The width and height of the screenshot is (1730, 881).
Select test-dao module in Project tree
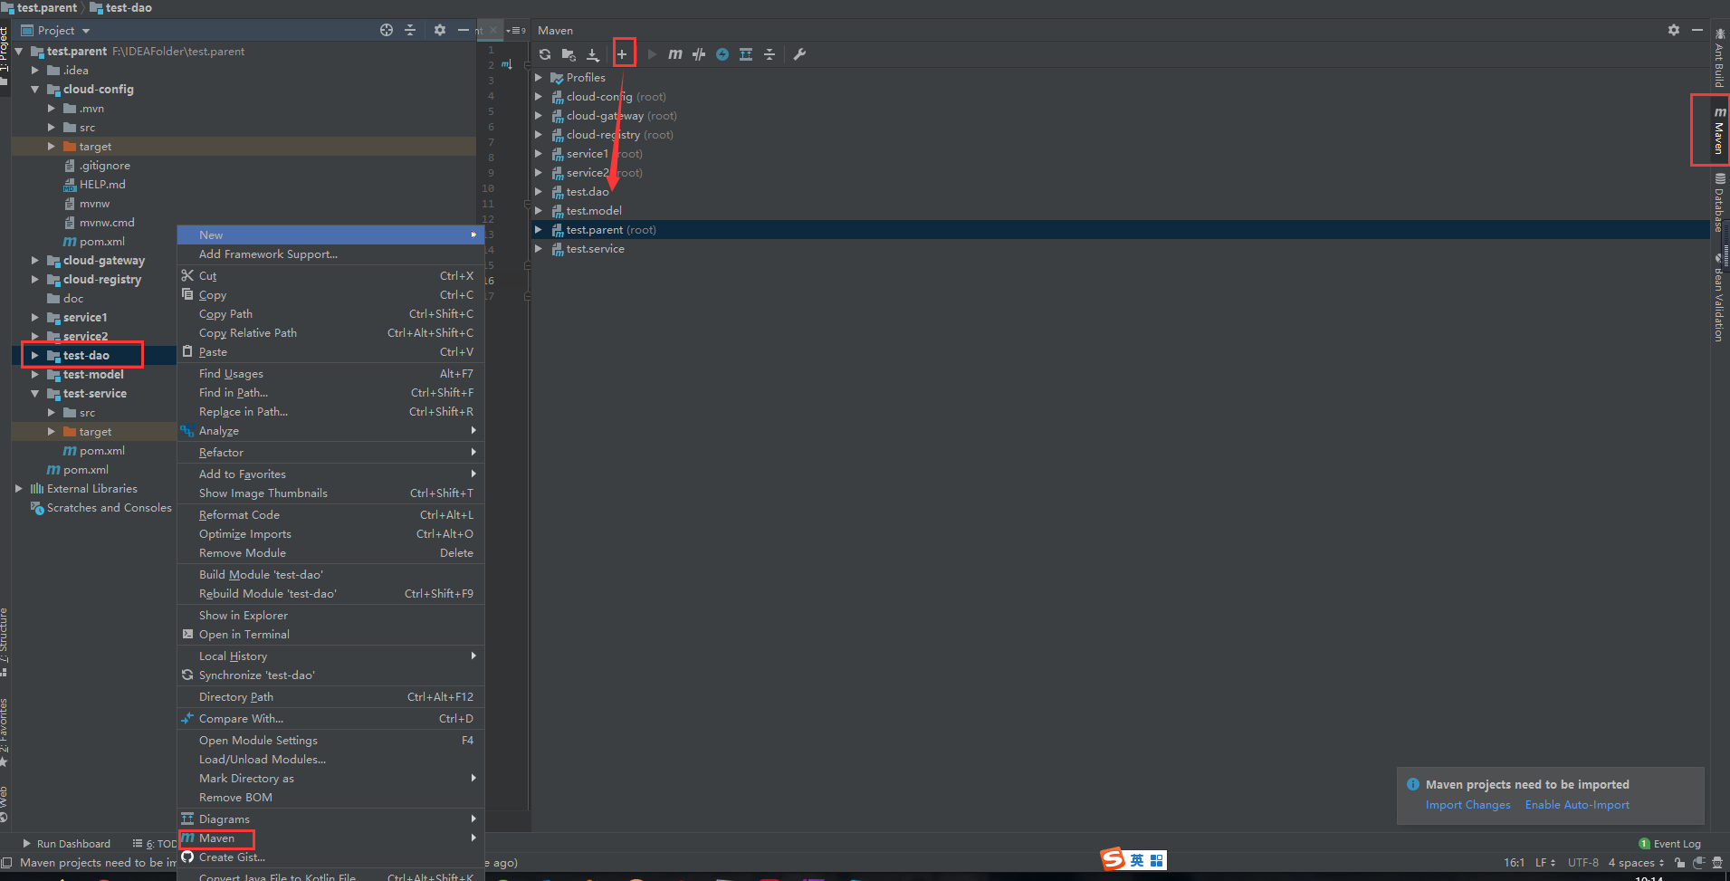pyautogui.click(x=86, y=356)
